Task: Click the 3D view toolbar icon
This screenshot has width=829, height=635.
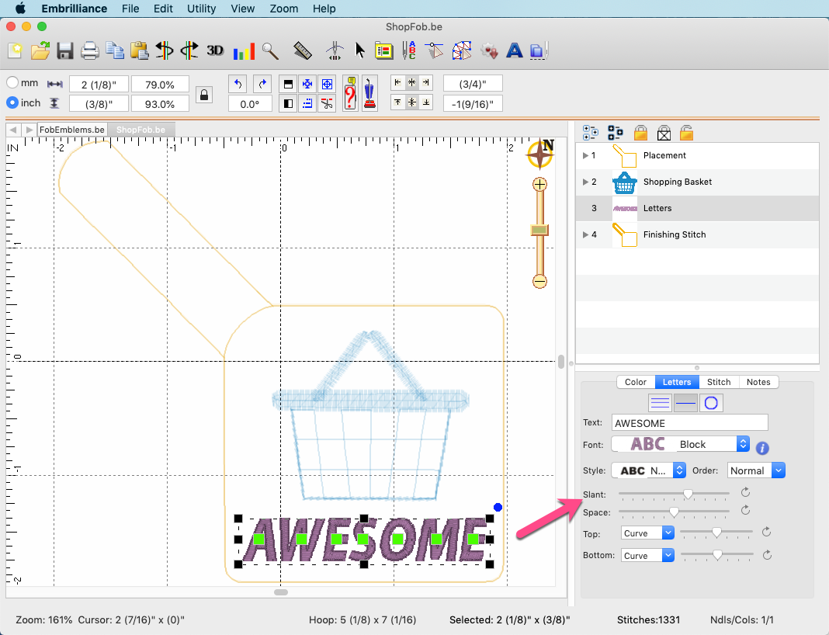Action: pos(215,51)
